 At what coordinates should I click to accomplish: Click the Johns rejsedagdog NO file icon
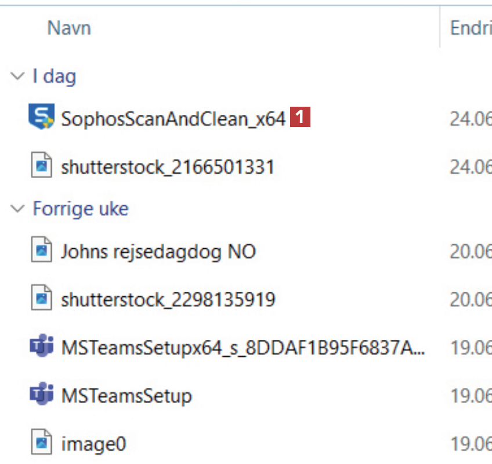tap(41, 251)
